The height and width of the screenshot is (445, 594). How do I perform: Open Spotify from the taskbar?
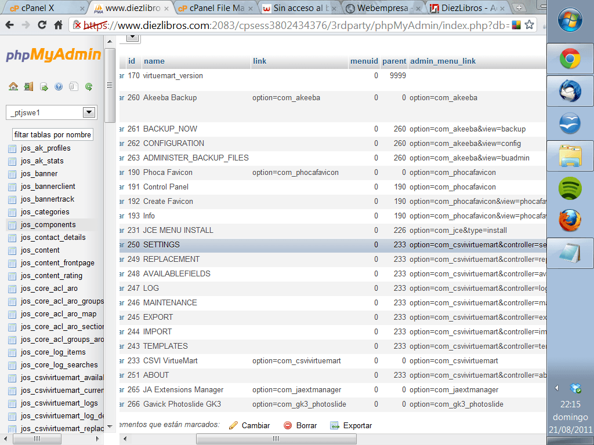click(570, 188)
